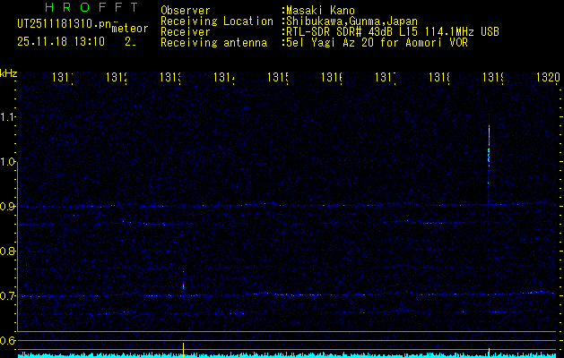Click the kHz axis unit label

tap(8, 72)
